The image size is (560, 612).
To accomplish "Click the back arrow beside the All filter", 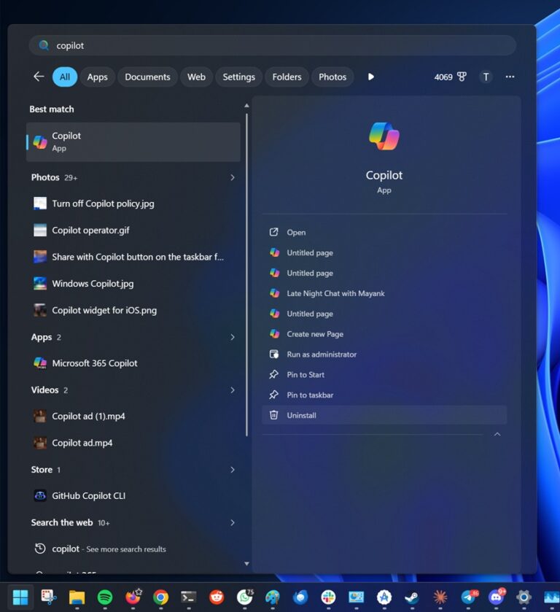I will [x=39, y=77].
